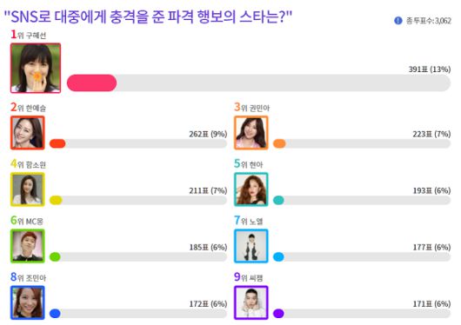Select the rank 3 권민아 photo
461x325 pixels.
click(x=251, y=133)
